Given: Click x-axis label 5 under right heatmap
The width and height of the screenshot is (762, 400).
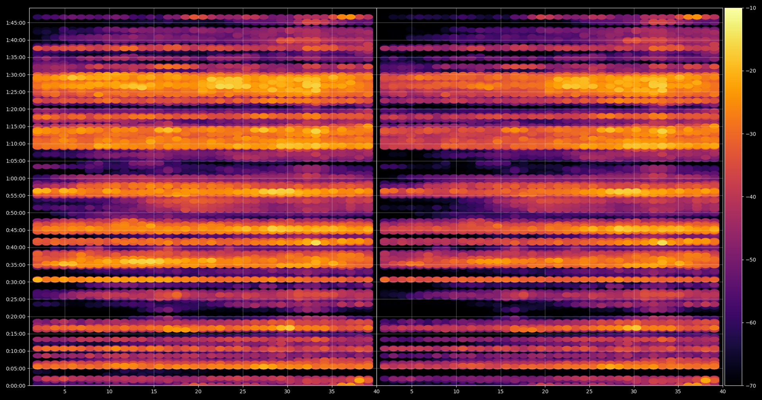Looking at the screenshot, I should coord(412,392).
